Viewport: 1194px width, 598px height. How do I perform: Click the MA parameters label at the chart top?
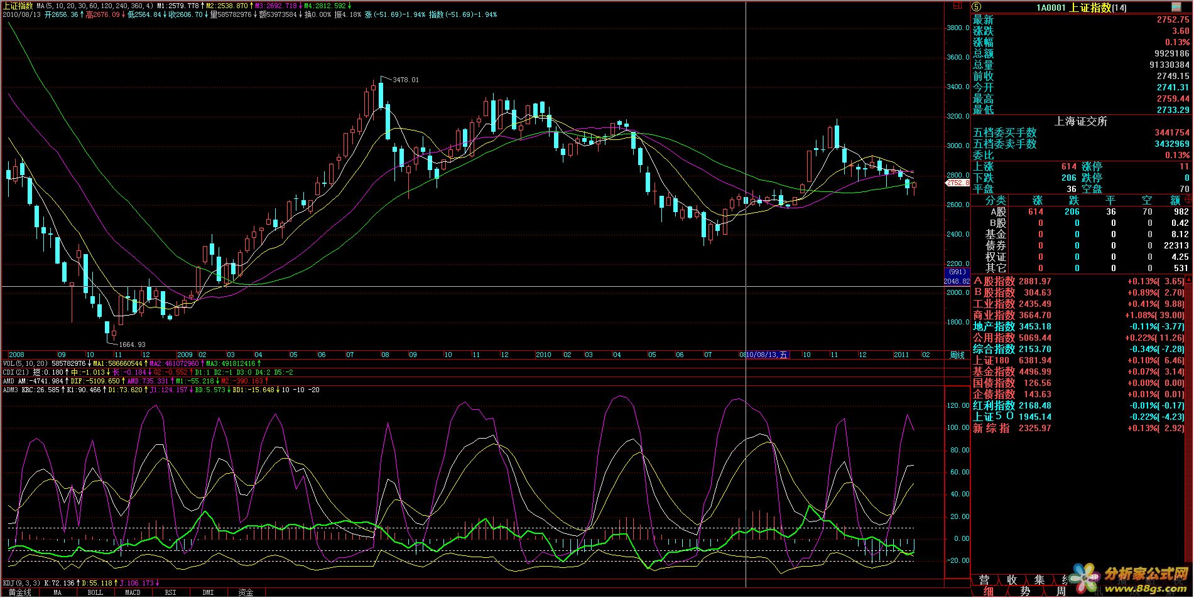[94, 6]
